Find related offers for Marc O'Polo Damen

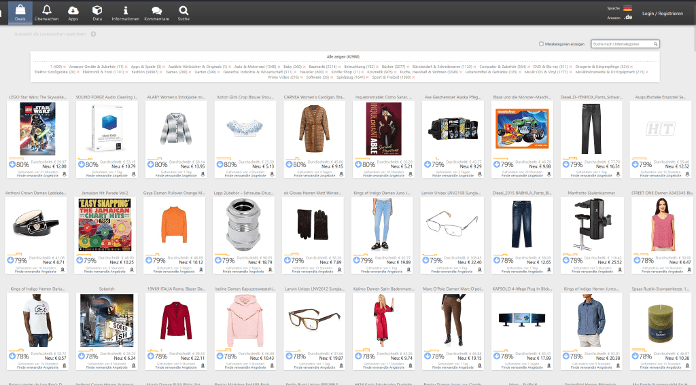coord(453,367)
